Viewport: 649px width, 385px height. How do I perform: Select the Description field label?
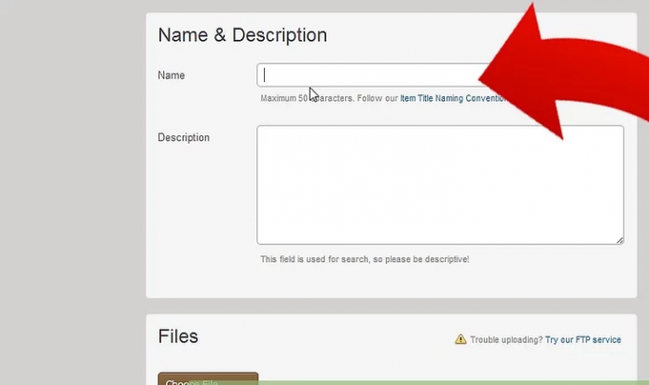184,138
